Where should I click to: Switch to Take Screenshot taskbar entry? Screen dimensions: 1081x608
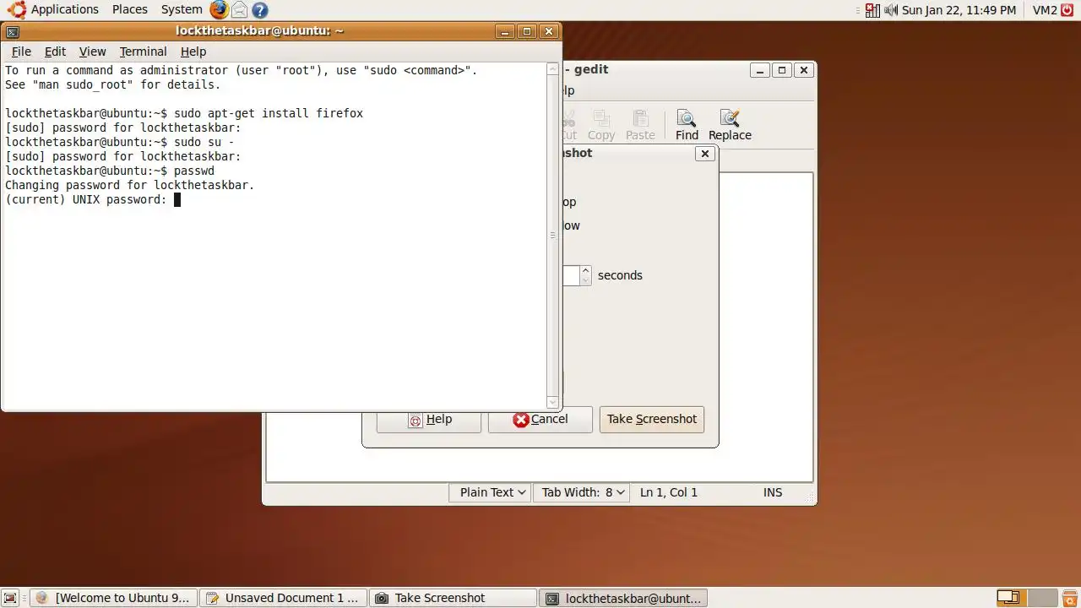(454, 598)
